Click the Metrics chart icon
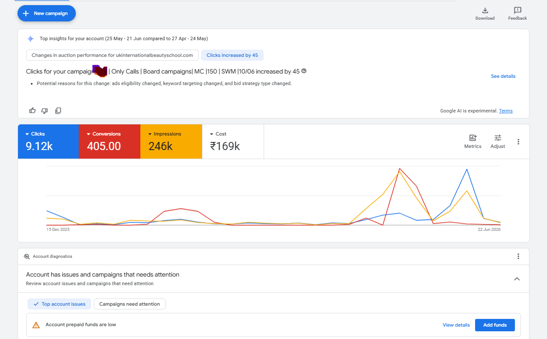547x339 pixels. 473,138
